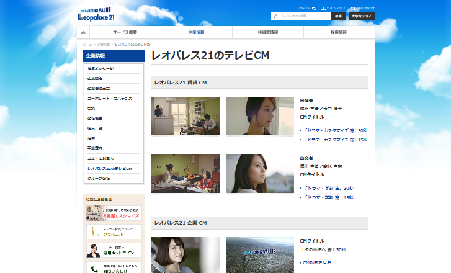The width and height of the screenshot is (451, 273).
Task: Open the 企業情報 navigation tab
Action: pos(197,32)
